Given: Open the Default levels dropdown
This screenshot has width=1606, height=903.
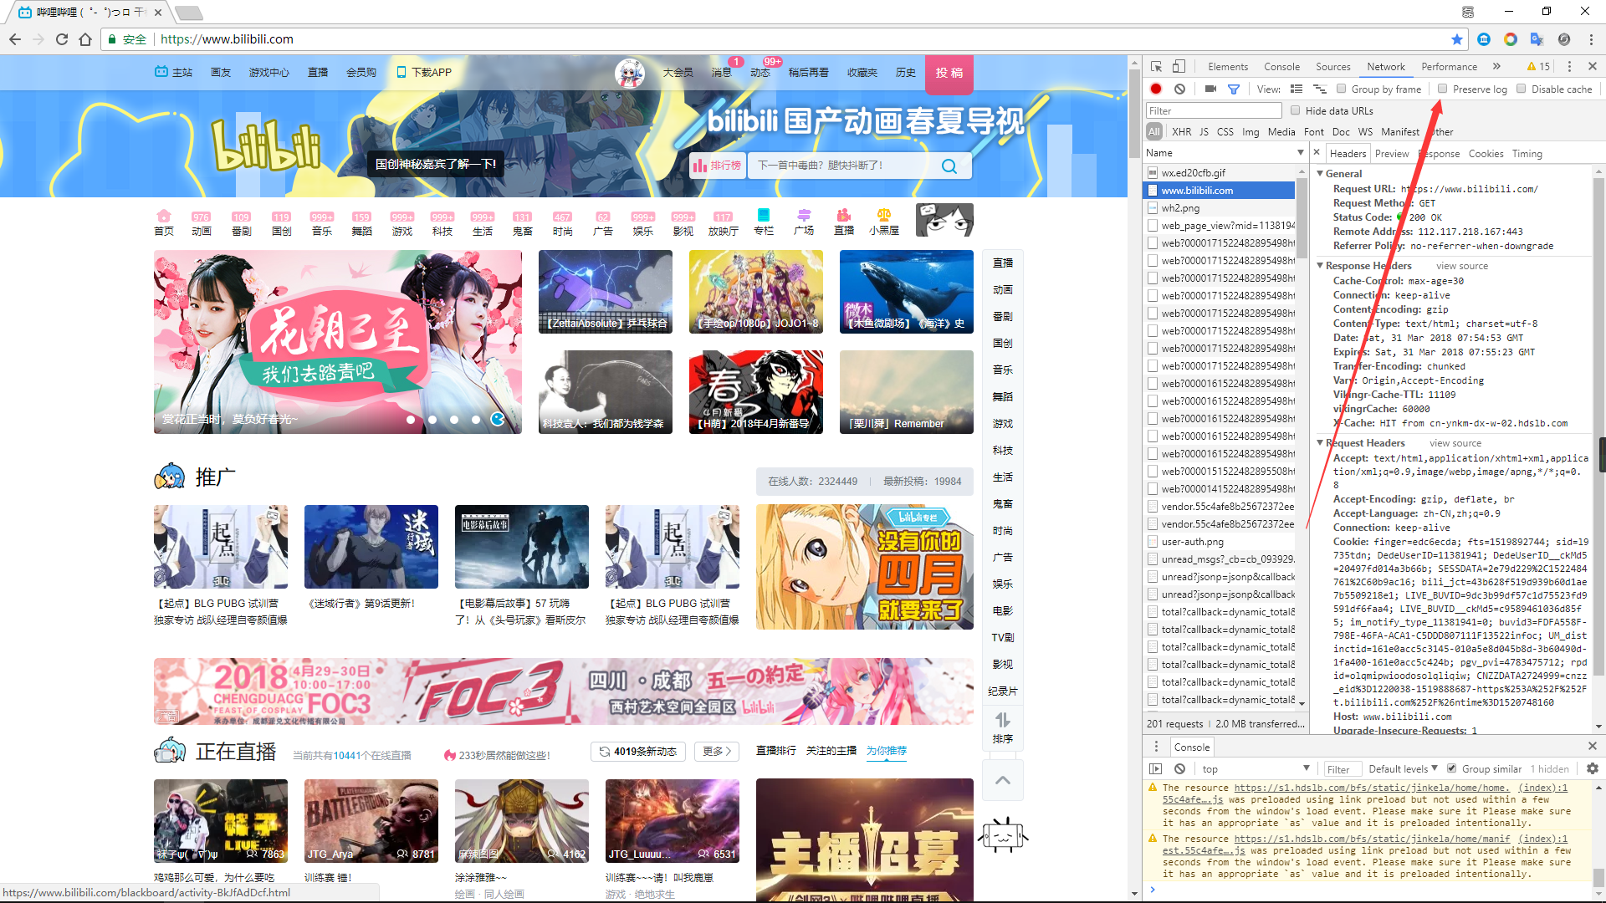Looking at the screenshot, I should (1403, 769).
